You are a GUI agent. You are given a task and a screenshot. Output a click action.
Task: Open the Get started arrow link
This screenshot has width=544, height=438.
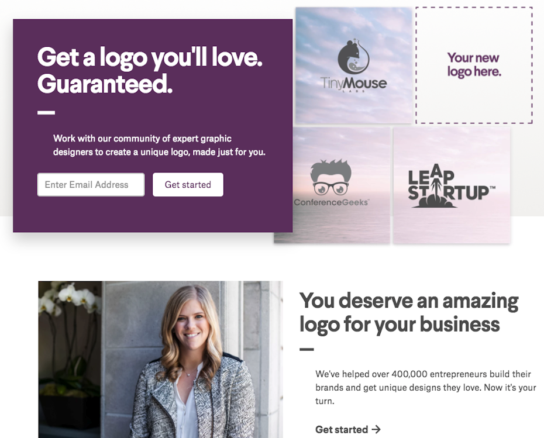click(x=348, y=429)
